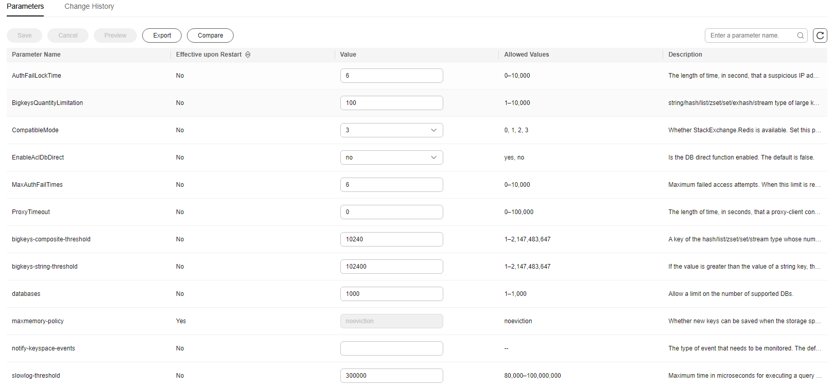This screenshot has height=387, width=833.
Task: Select the bigkeys-composite-threshold value input
Action: coord(391,239)
